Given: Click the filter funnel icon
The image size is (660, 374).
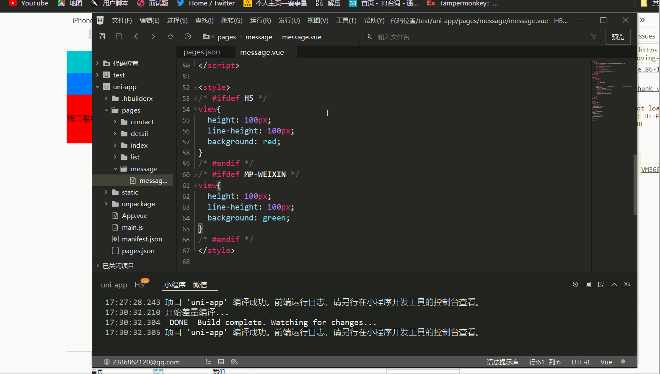Looking at the screenshot, I should pyautogui.click(x=593, y=37).
